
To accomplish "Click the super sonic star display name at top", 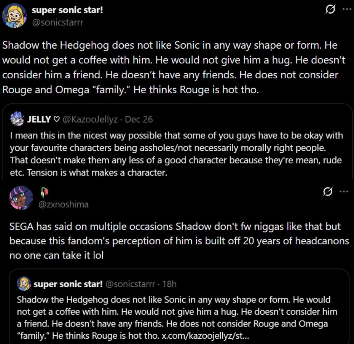I will coord(67,10).
